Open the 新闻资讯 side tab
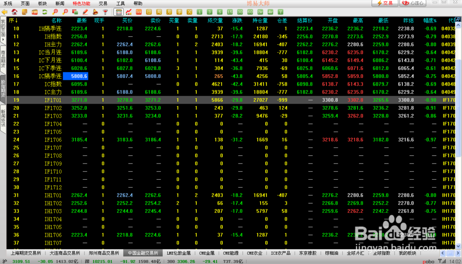 [3, 118]
